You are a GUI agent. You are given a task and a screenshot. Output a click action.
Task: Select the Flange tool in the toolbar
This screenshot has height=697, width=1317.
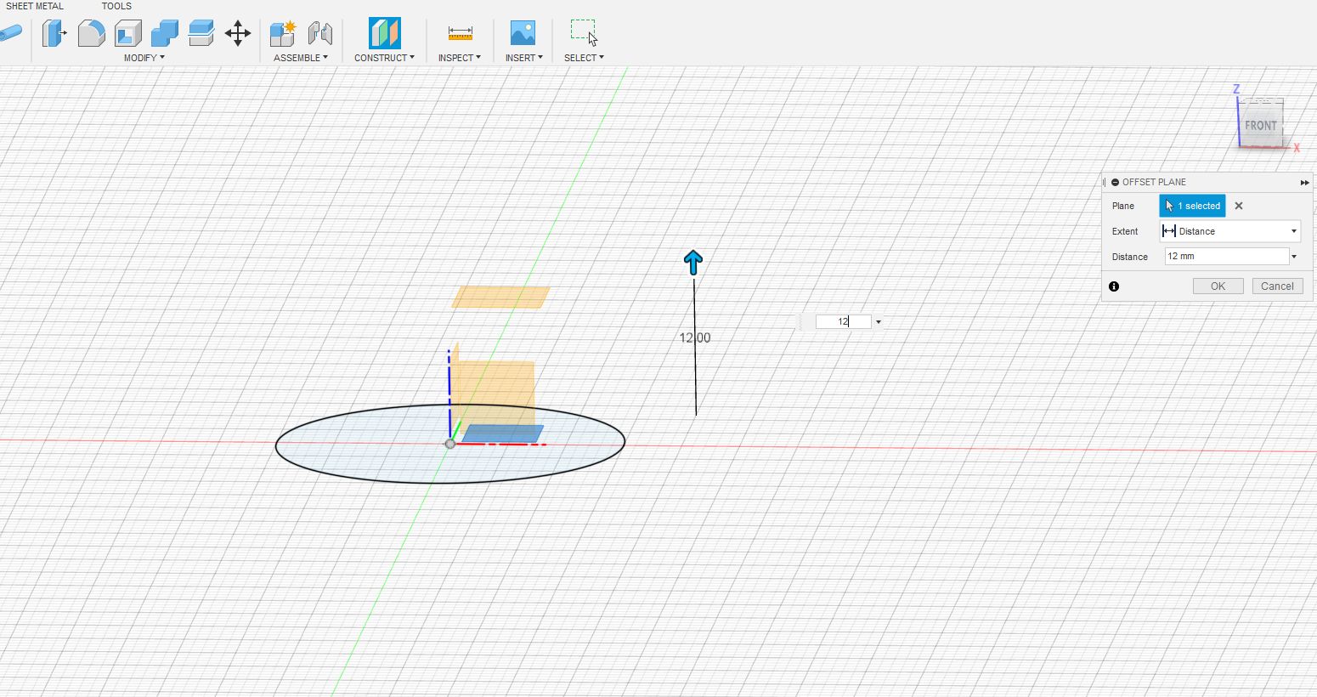tap(54, 33)
